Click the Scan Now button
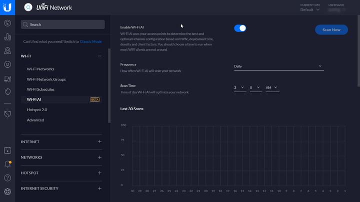 (x=331, y=30)
